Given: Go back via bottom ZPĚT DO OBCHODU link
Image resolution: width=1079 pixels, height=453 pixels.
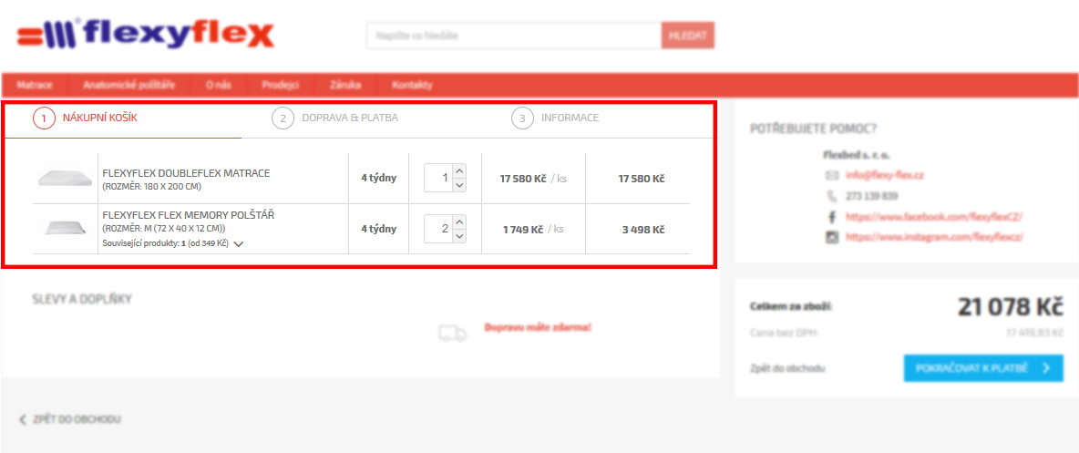Looking at the screenshot, I should (70, 418).
